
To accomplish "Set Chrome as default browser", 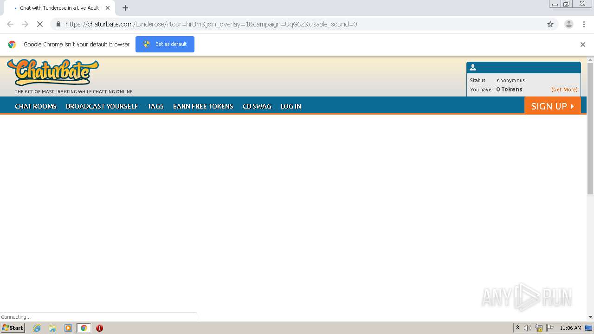I will pos(165,44).
